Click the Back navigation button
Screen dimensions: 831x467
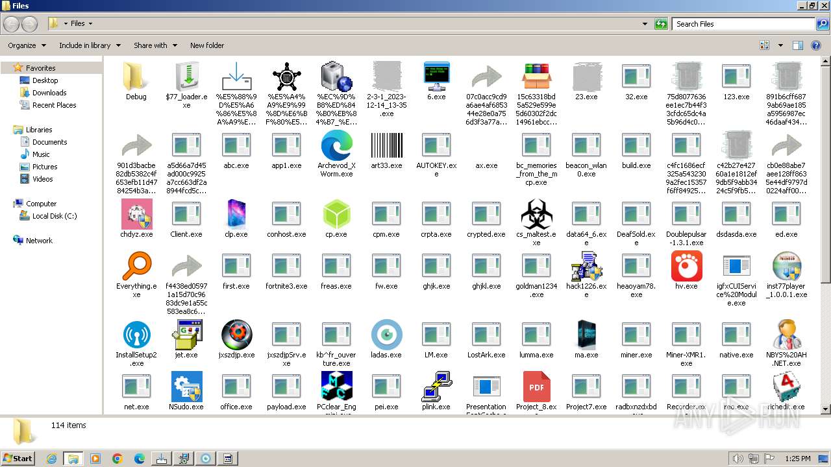[12, 24]
